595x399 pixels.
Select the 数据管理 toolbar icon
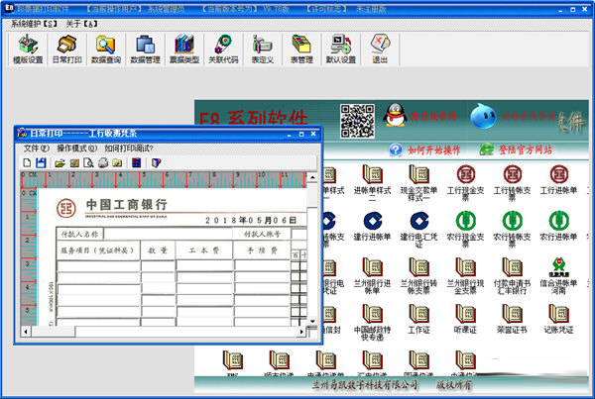(x=146, y=47)
